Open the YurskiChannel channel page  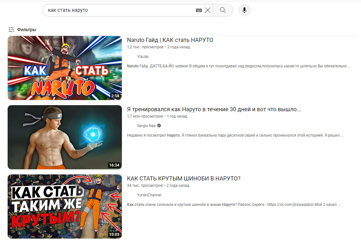[x=149, y=195]
